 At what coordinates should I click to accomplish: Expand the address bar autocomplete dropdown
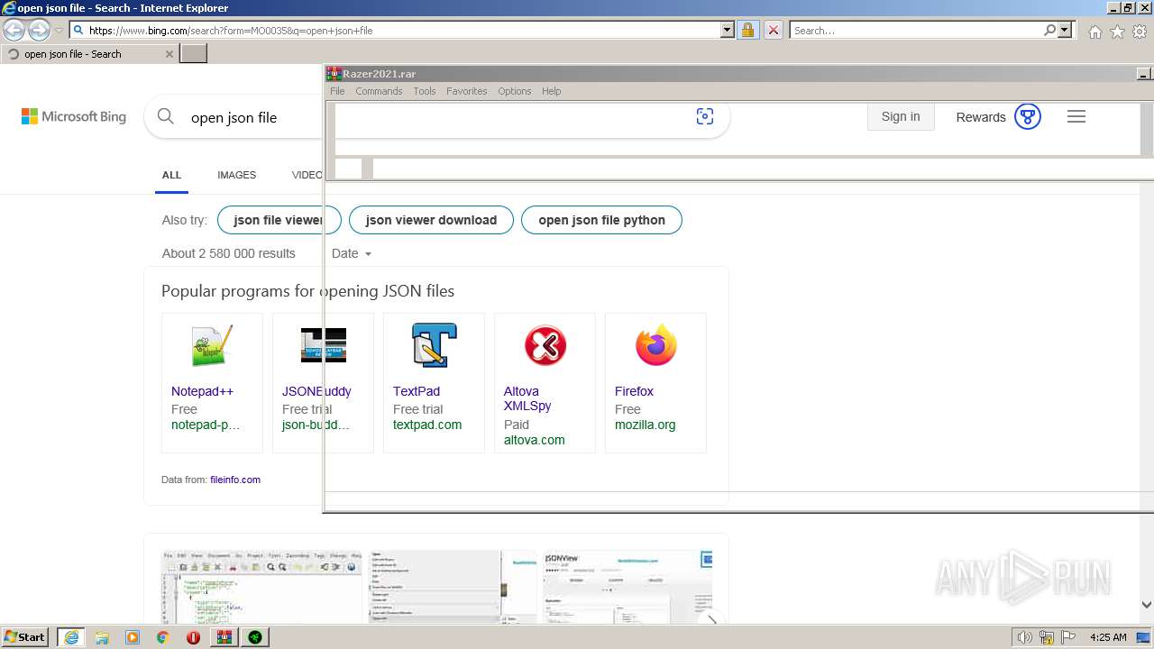pos(728,31)
